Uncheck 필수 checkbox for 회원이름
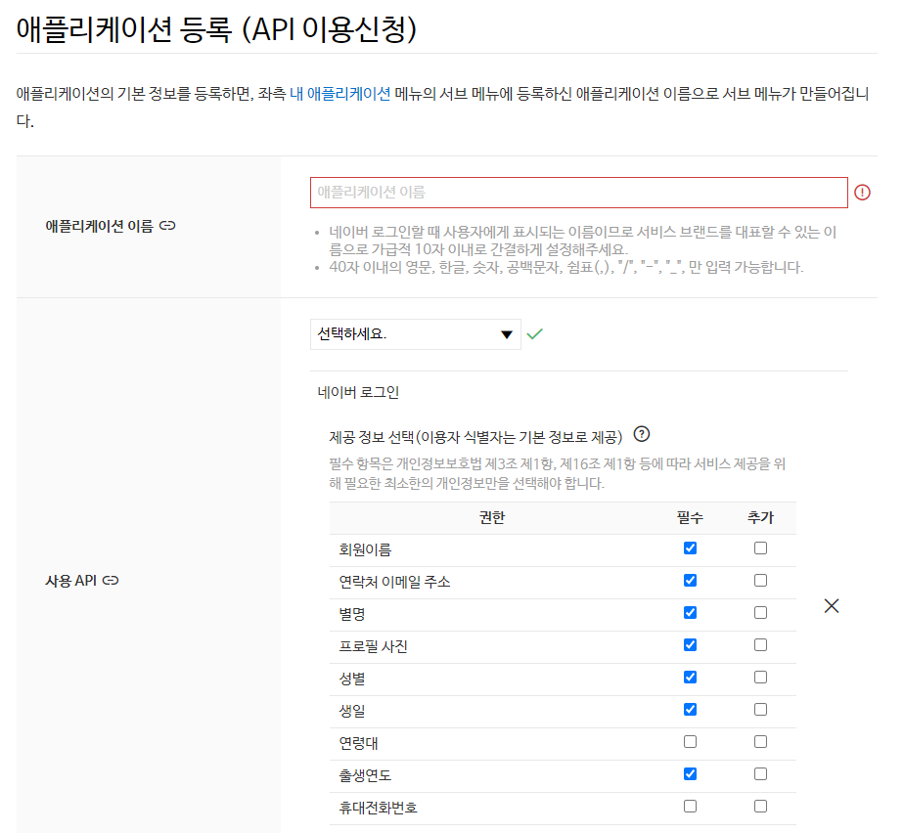Image resolution: width=904 pixels, height=833 pixels. (690, 548)
